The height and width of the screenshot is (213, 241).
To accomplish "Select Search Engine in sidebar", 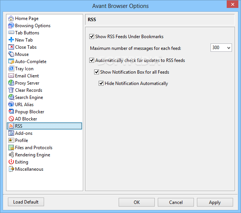I will click(x=29, y=97).
